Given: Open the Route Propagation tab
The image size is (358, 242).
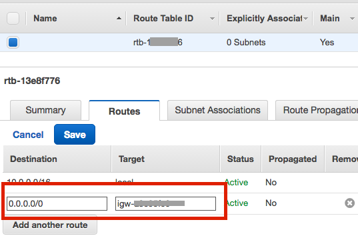Looking at the screenshot, I should tap(317, 110).
